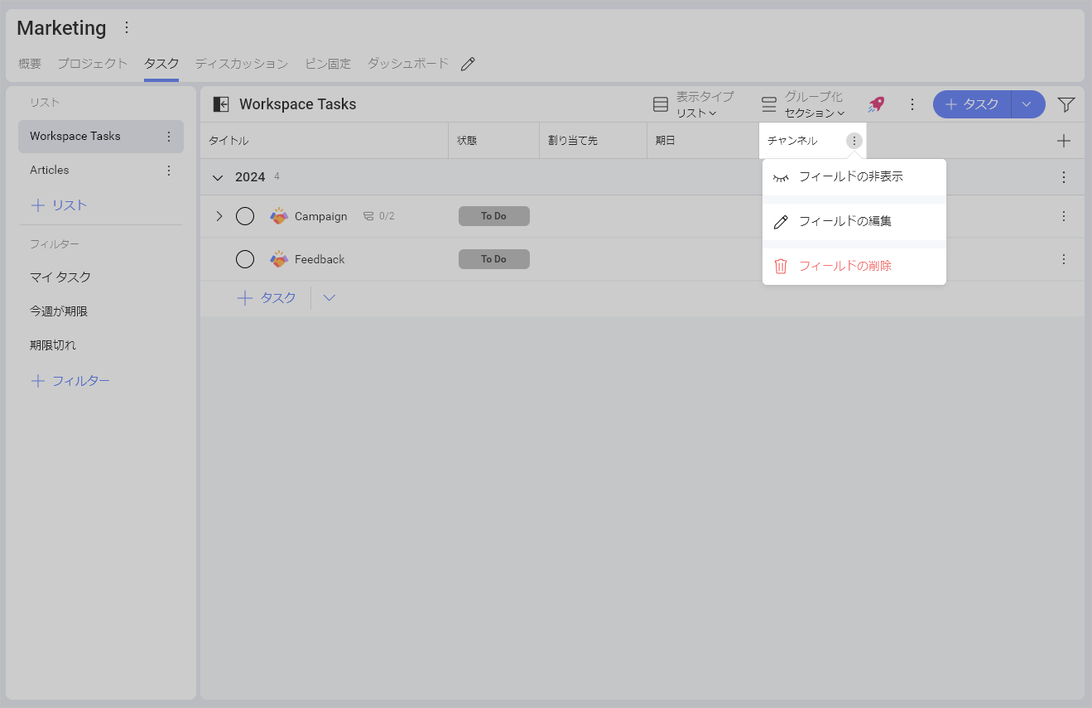
Task: Add a new filter with + フィルター
Action: tap(70, 381)
